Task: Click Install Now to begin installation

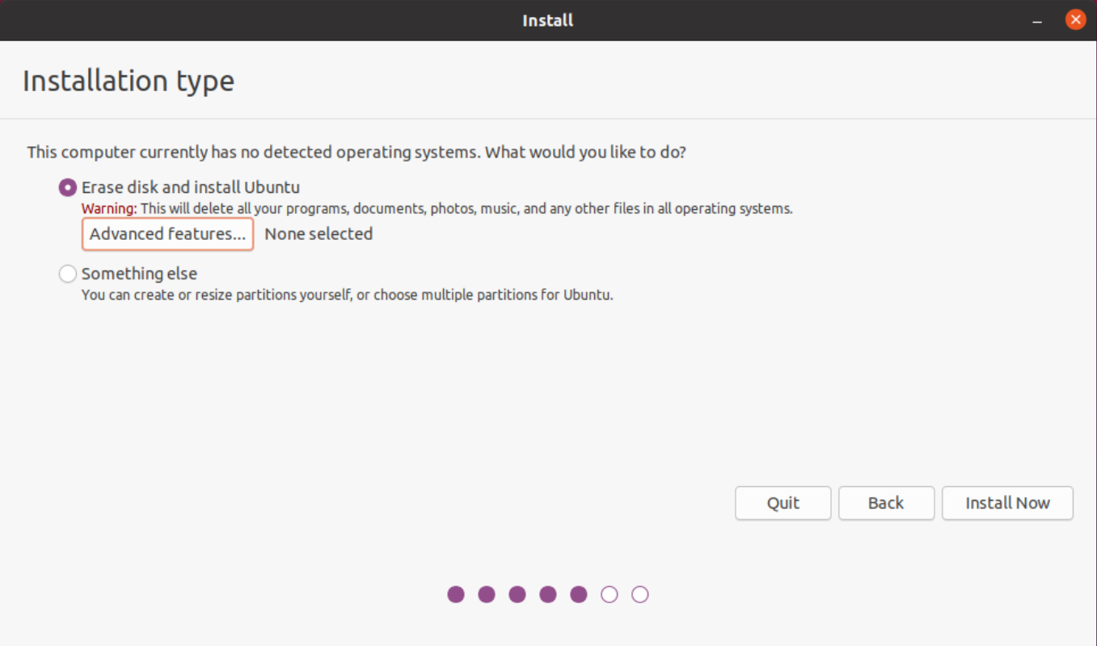Action: [1006, 503]
